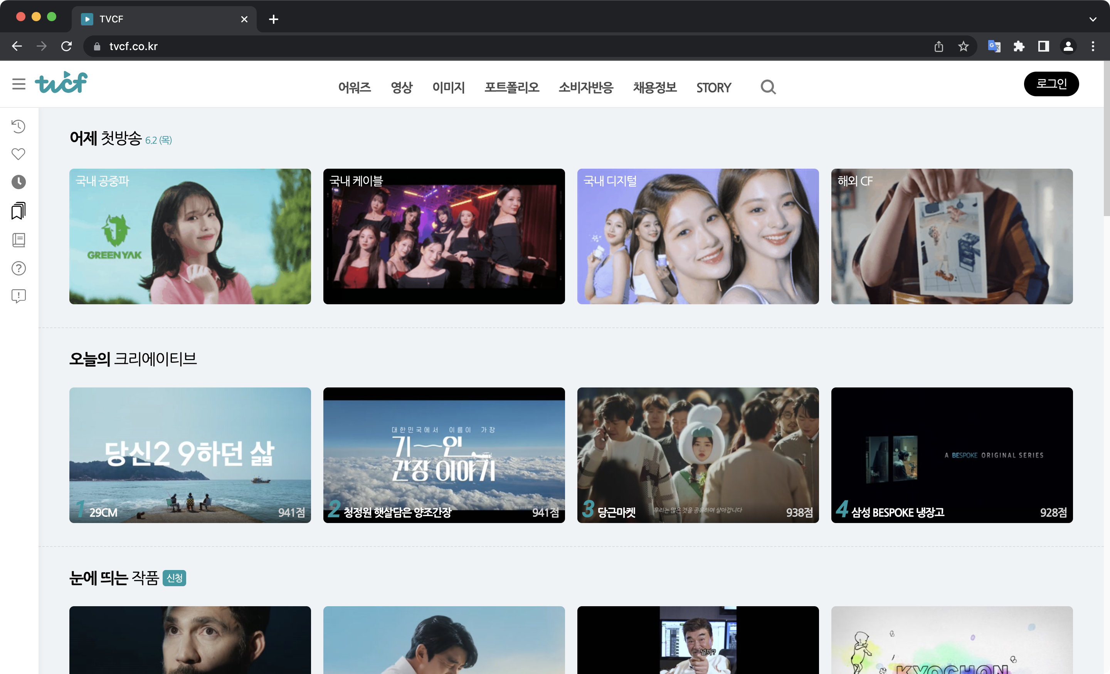Open the 국내 공중파 Green Yak thumbnail
The width and height of the screenshot is (1110, 674).
click(190, 236)
